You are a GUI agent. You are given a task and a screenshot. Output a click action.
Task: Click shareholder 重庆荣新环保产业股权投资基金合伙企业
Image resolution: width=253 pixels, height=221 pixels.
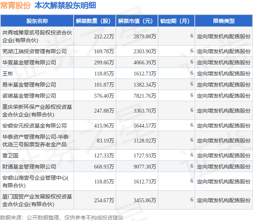coord(37,111)
